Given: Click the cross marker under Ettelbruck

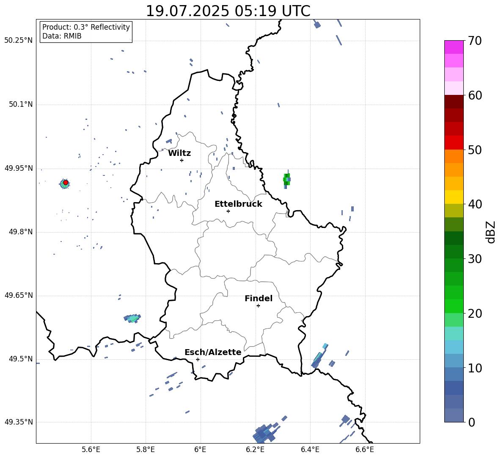Looking at the screenshot, I should point(228,211).
